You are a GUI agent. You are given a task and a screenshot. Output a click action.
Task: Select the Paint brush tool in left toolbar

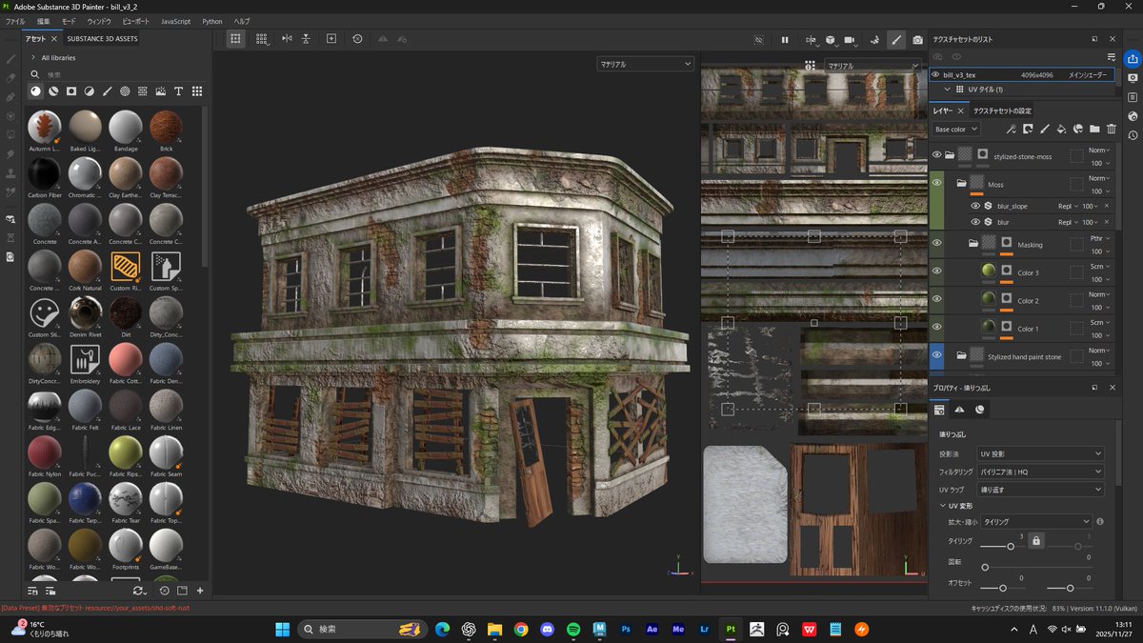[10, 59]
